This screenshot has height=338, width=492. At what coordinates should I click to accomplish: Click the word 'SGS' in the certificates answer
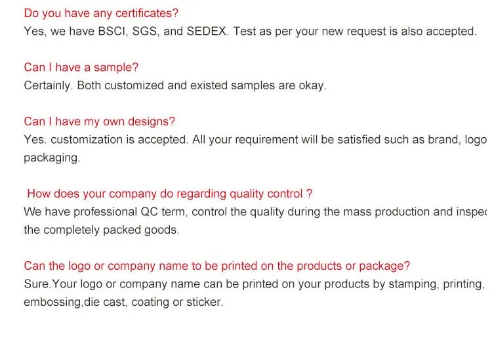145,31
